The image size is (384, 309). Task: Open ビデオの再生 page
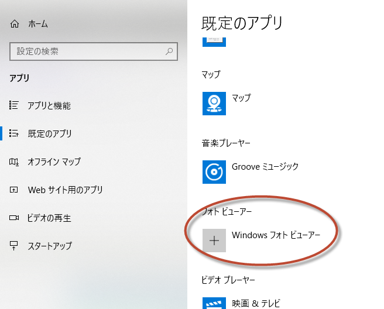(49, 218)
